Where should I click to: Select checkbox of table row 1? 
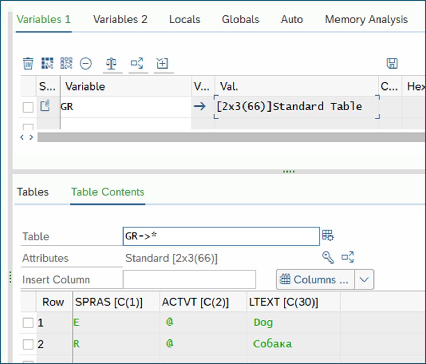[x=28, y=323]
